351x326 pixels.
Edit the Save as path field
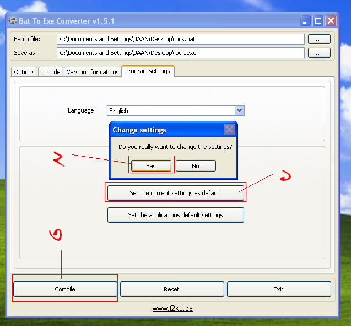pos(180,53)
